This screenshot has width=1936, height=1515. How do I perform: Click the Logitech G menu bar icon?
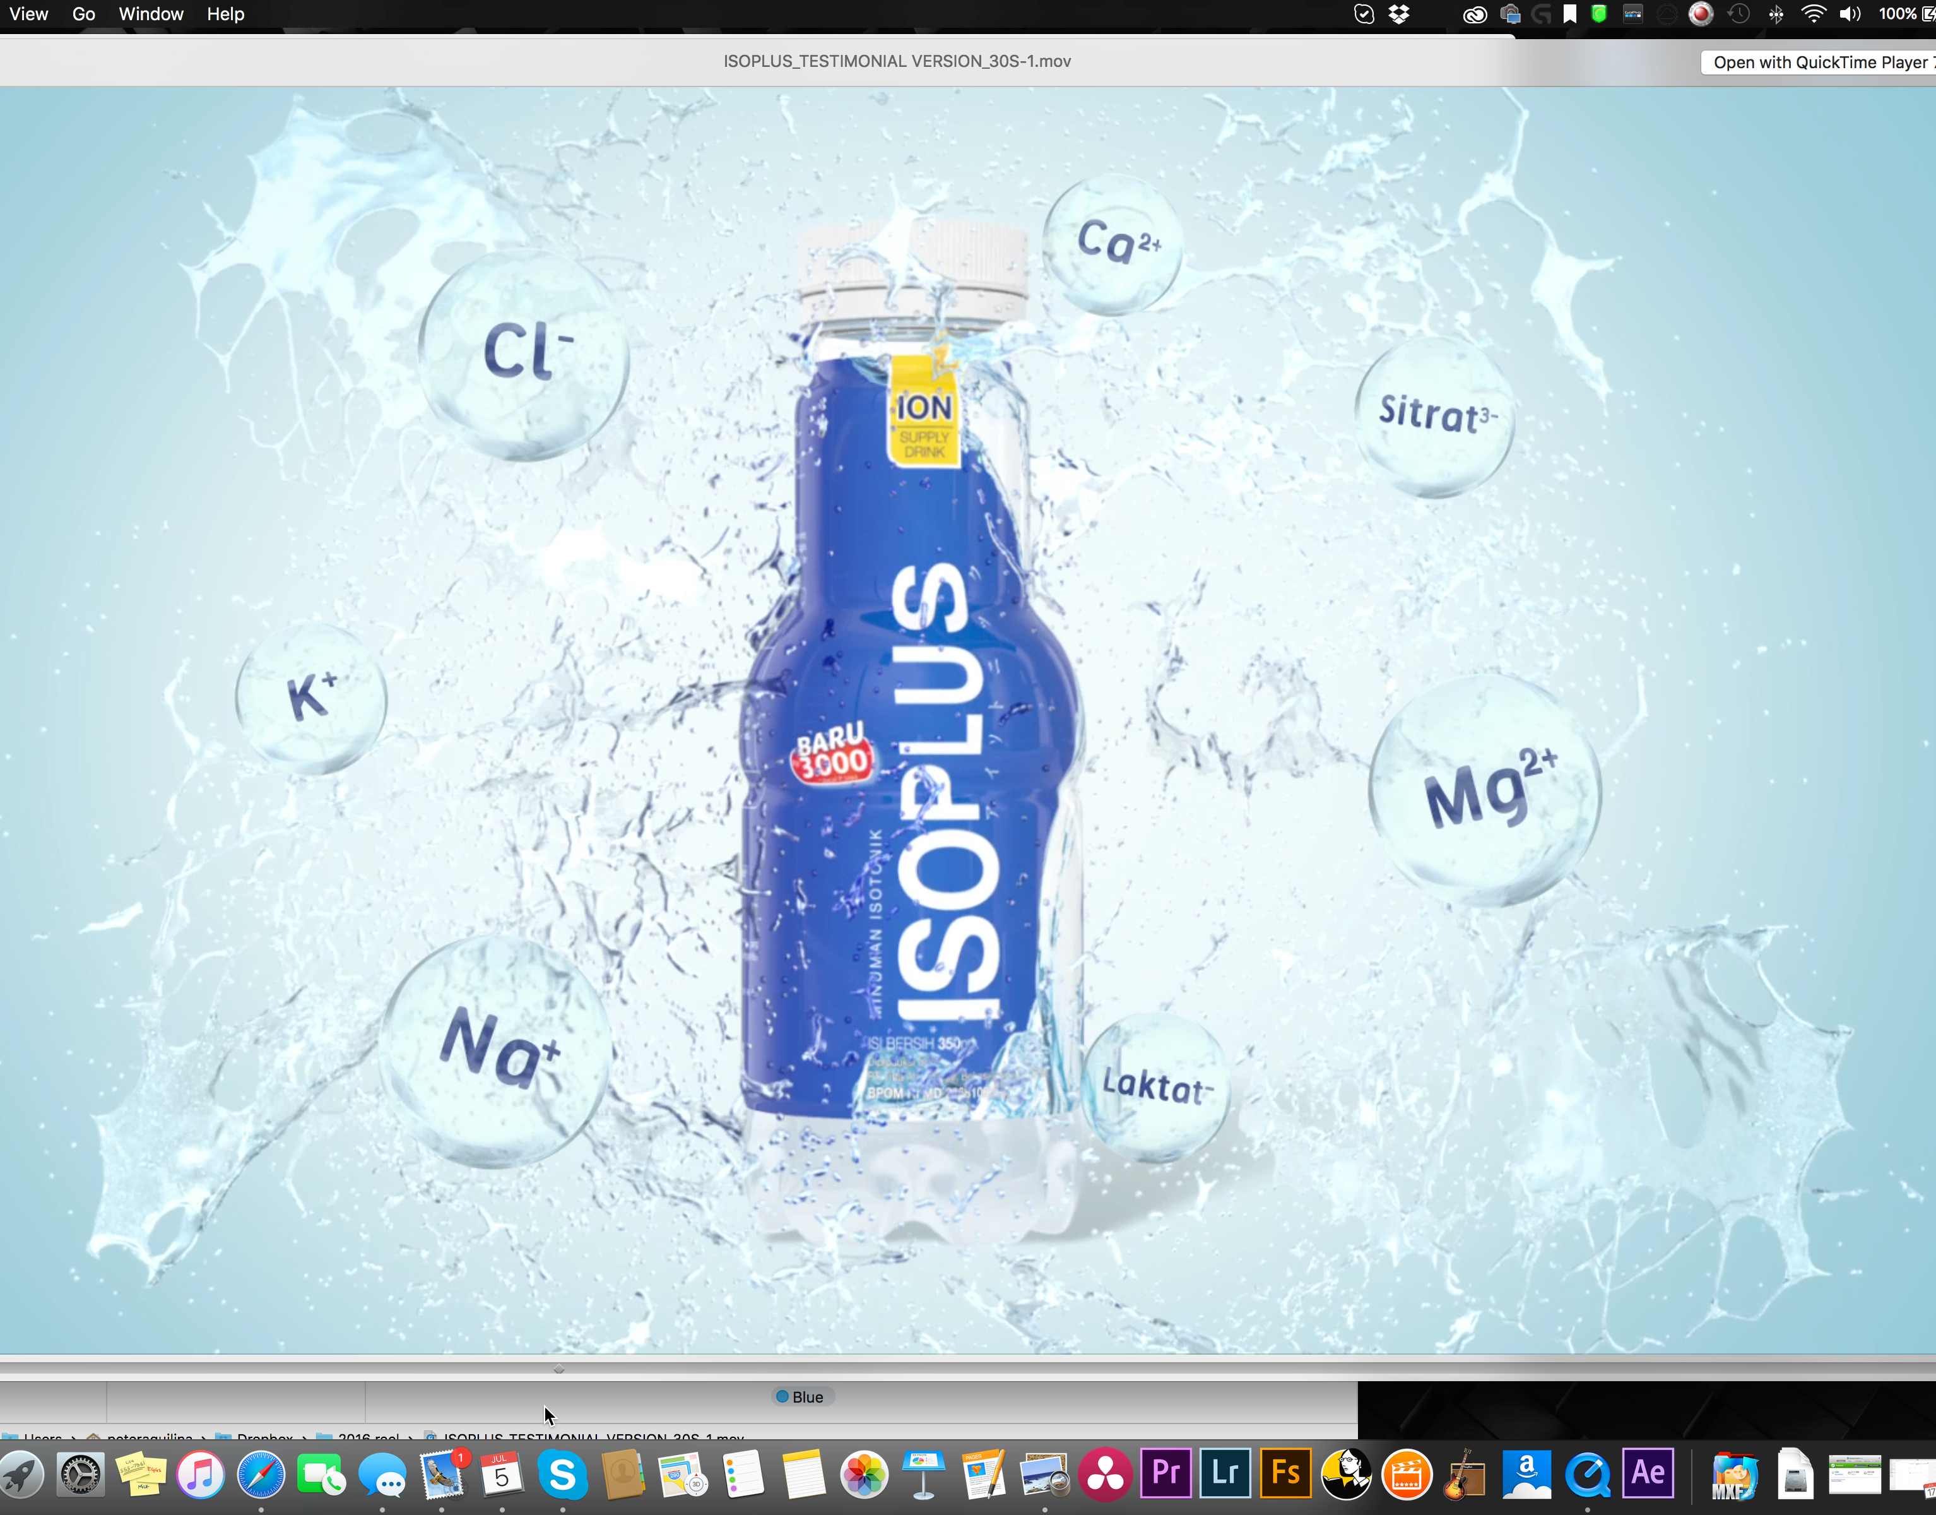click(x=1542, y=14)
